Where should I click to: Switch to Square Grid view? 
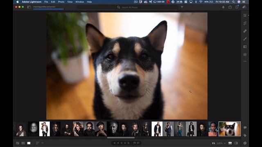[23, 143]
